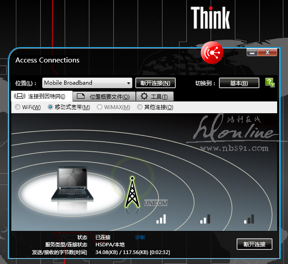Click the middle signal strength bars
The height and width of the screenshot is (264, 288).
[205, 219]
